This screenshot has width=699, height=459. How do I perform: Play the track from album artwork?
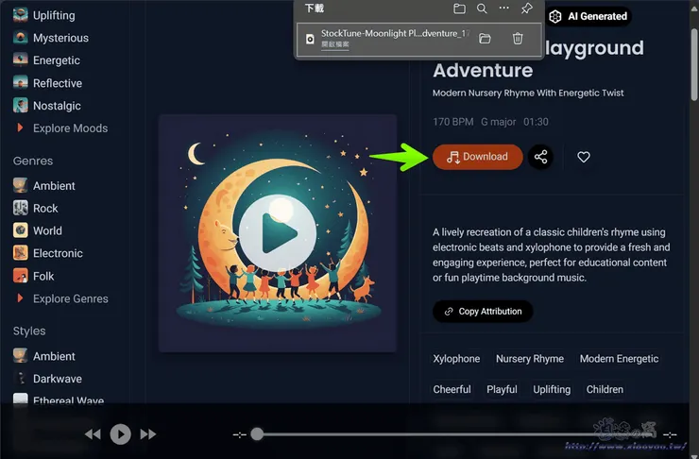click(278, 233)
